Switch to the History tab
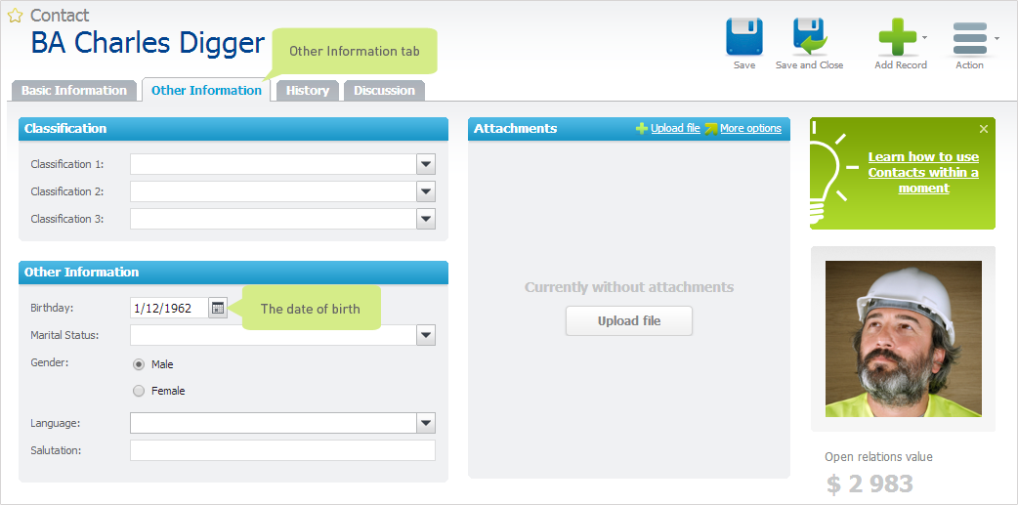 pos(308,91)
